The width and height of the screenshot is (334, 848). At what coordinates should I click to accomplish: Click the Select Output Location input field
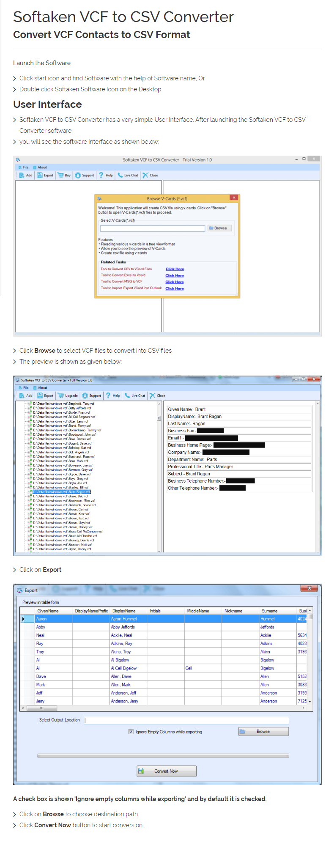[x=186, y=720]
